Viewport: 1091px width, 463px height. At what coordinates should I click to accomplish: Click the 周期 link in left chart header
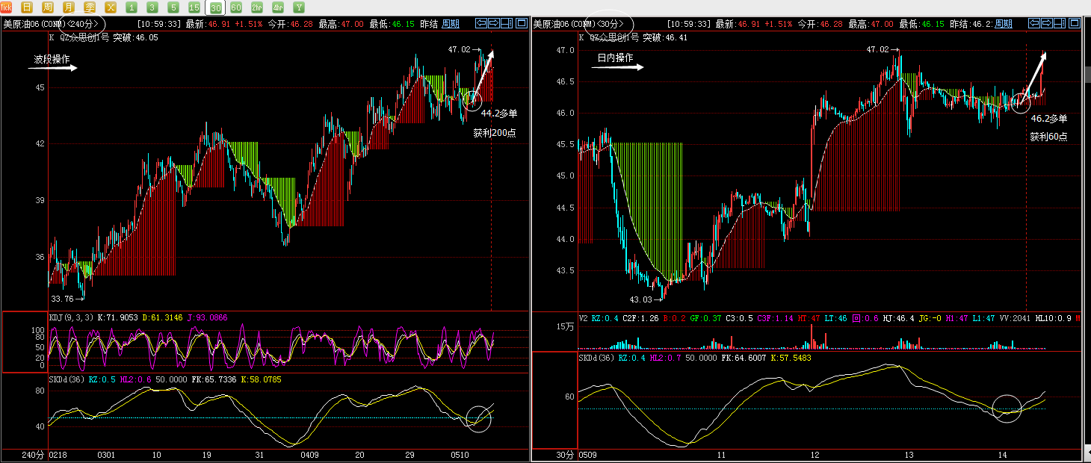(451, 24)
